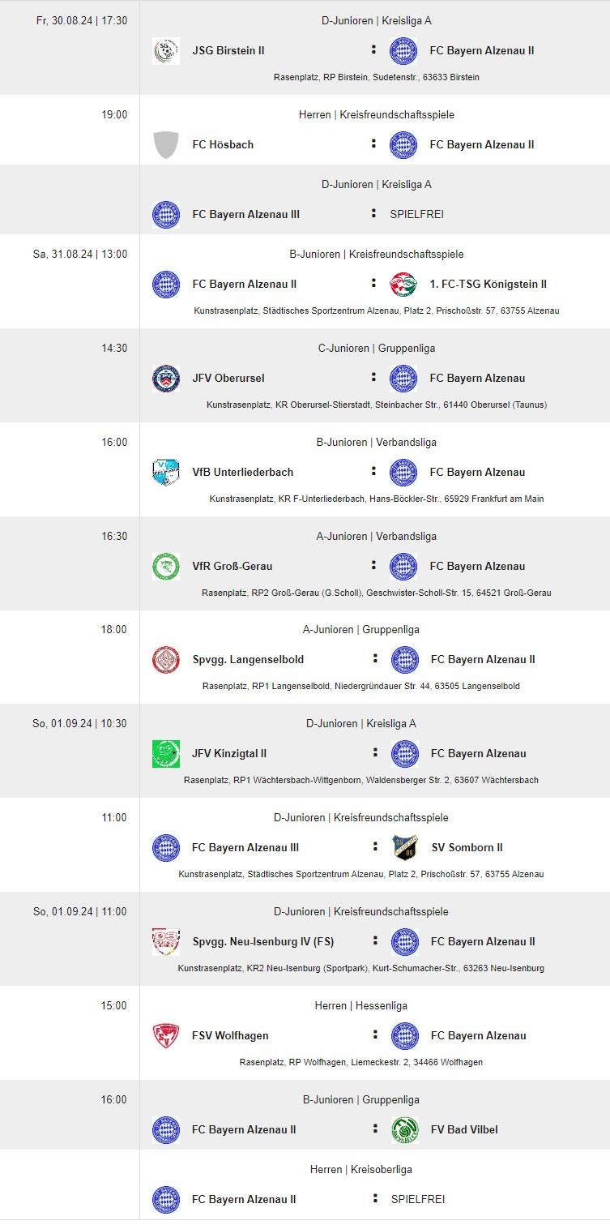Click the FSV Wolfhagen red crest

point(166,1036)
